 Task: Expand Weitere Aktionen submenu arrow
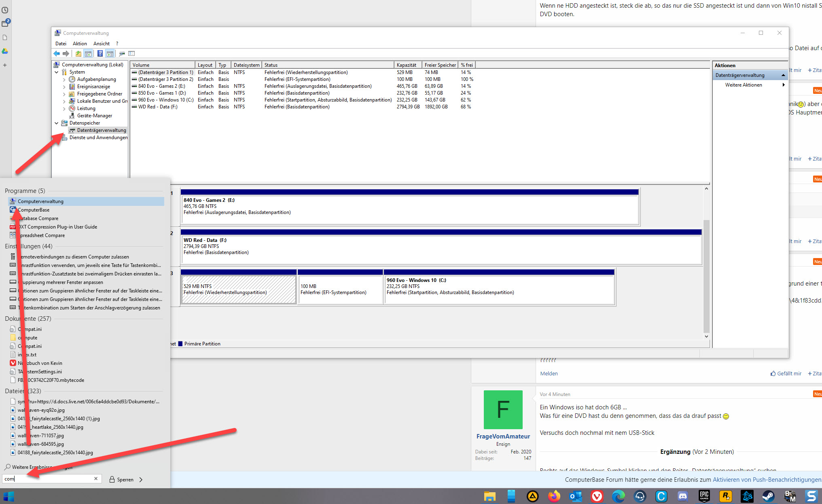coord(784,85)
